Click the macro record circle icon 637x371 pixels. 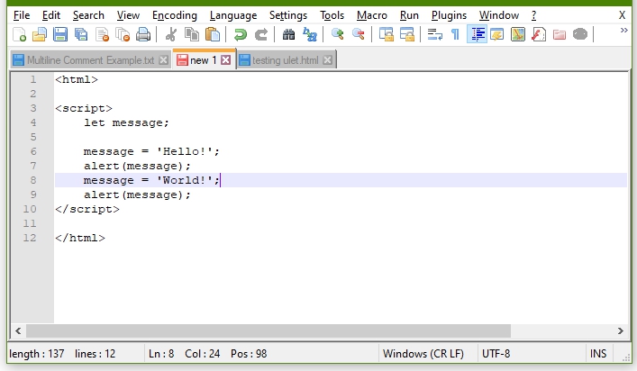[580, 34]
